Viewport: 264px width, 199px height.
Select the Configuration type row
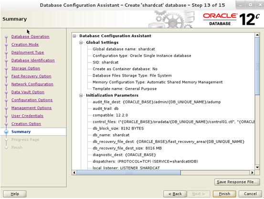pyautogui.click(x=142, y=56)
